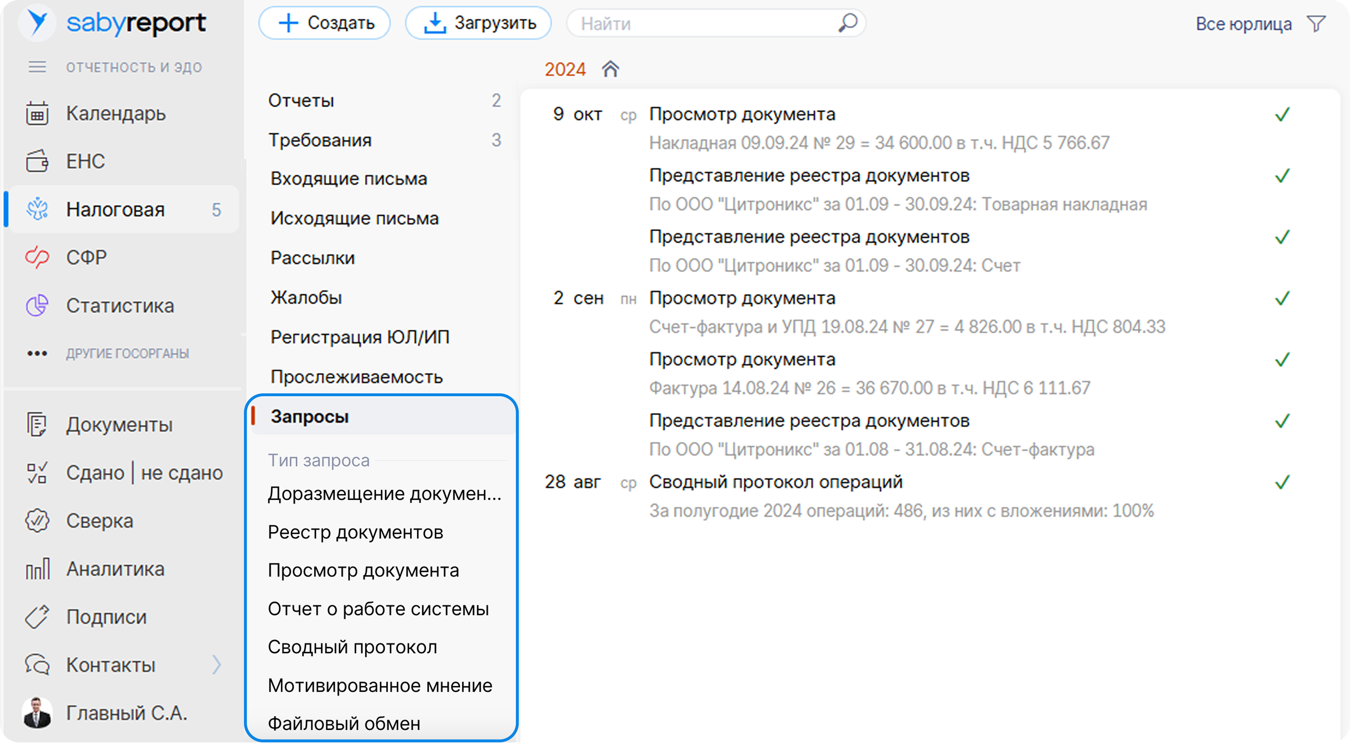The image size is (1350, 743).
Task: Collapse the sidebar with hamburger icon
Action: (37, 67)
